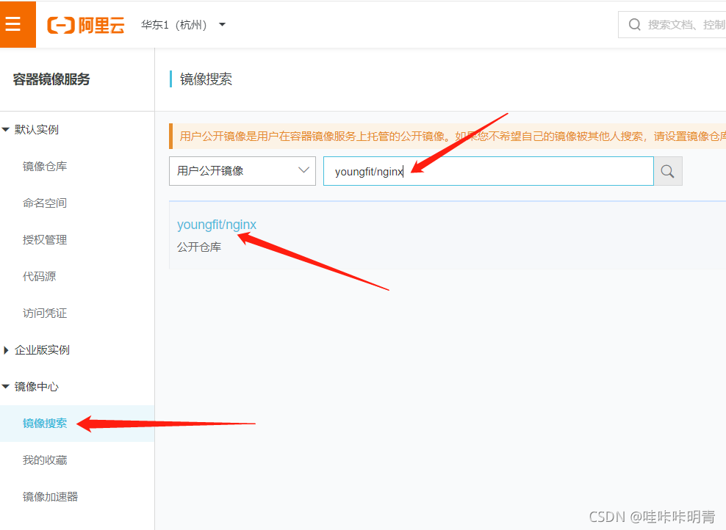Switch to 我的收藏 section
Viewport: 726px width, 530px height.
pos(45,460)
